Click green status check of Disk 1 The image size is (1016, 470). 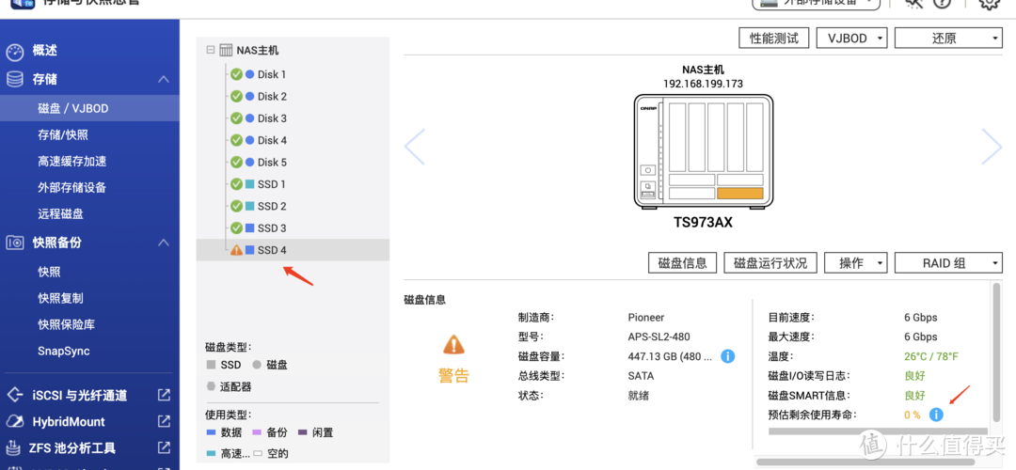tap(236, 74)
